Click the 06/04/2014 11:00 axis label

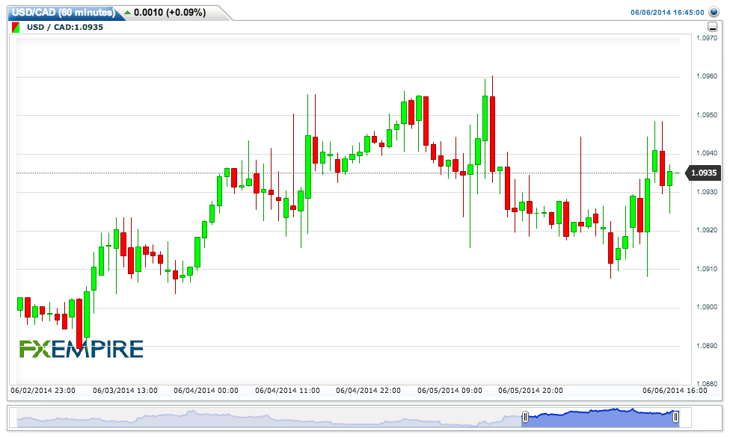(287, 391)
